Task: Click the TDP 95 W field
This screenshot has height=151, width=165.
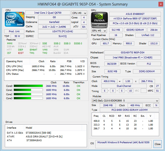Action: [x=17, y=36]
